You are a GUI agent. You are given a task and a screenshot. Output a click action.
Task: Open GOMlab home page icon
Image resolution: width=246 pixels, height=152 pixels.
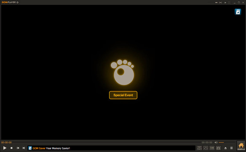click(x=241, y=146)
